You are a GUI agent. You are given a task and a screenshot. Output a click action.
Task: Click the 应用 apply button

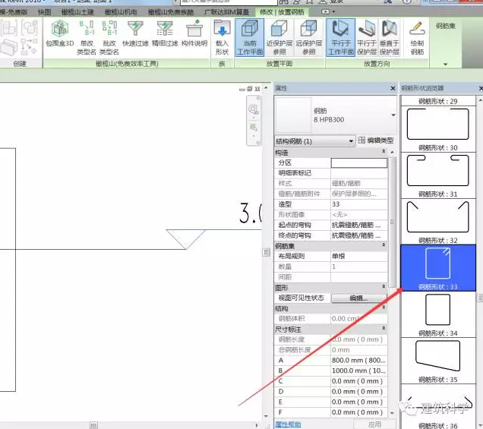(374, 424)
